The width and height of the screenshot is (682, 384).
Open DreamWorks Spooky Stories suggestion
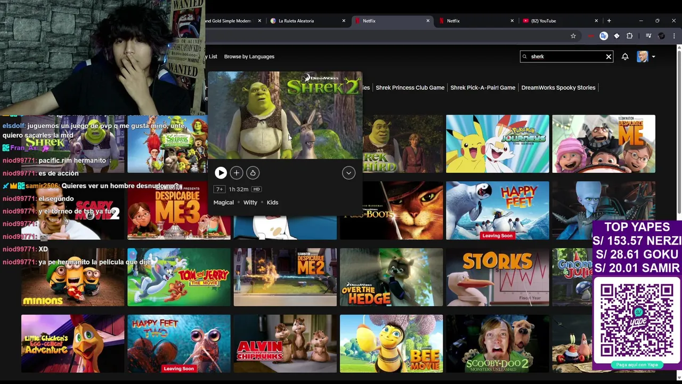[x=558, y=87]
